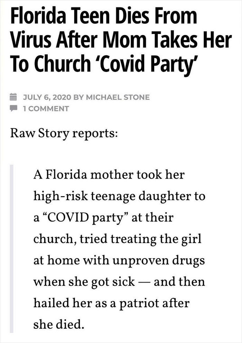Viewport: 242px width, 343px height.
Task: Click the final words "she died."
Action: [x=59, y=325]
